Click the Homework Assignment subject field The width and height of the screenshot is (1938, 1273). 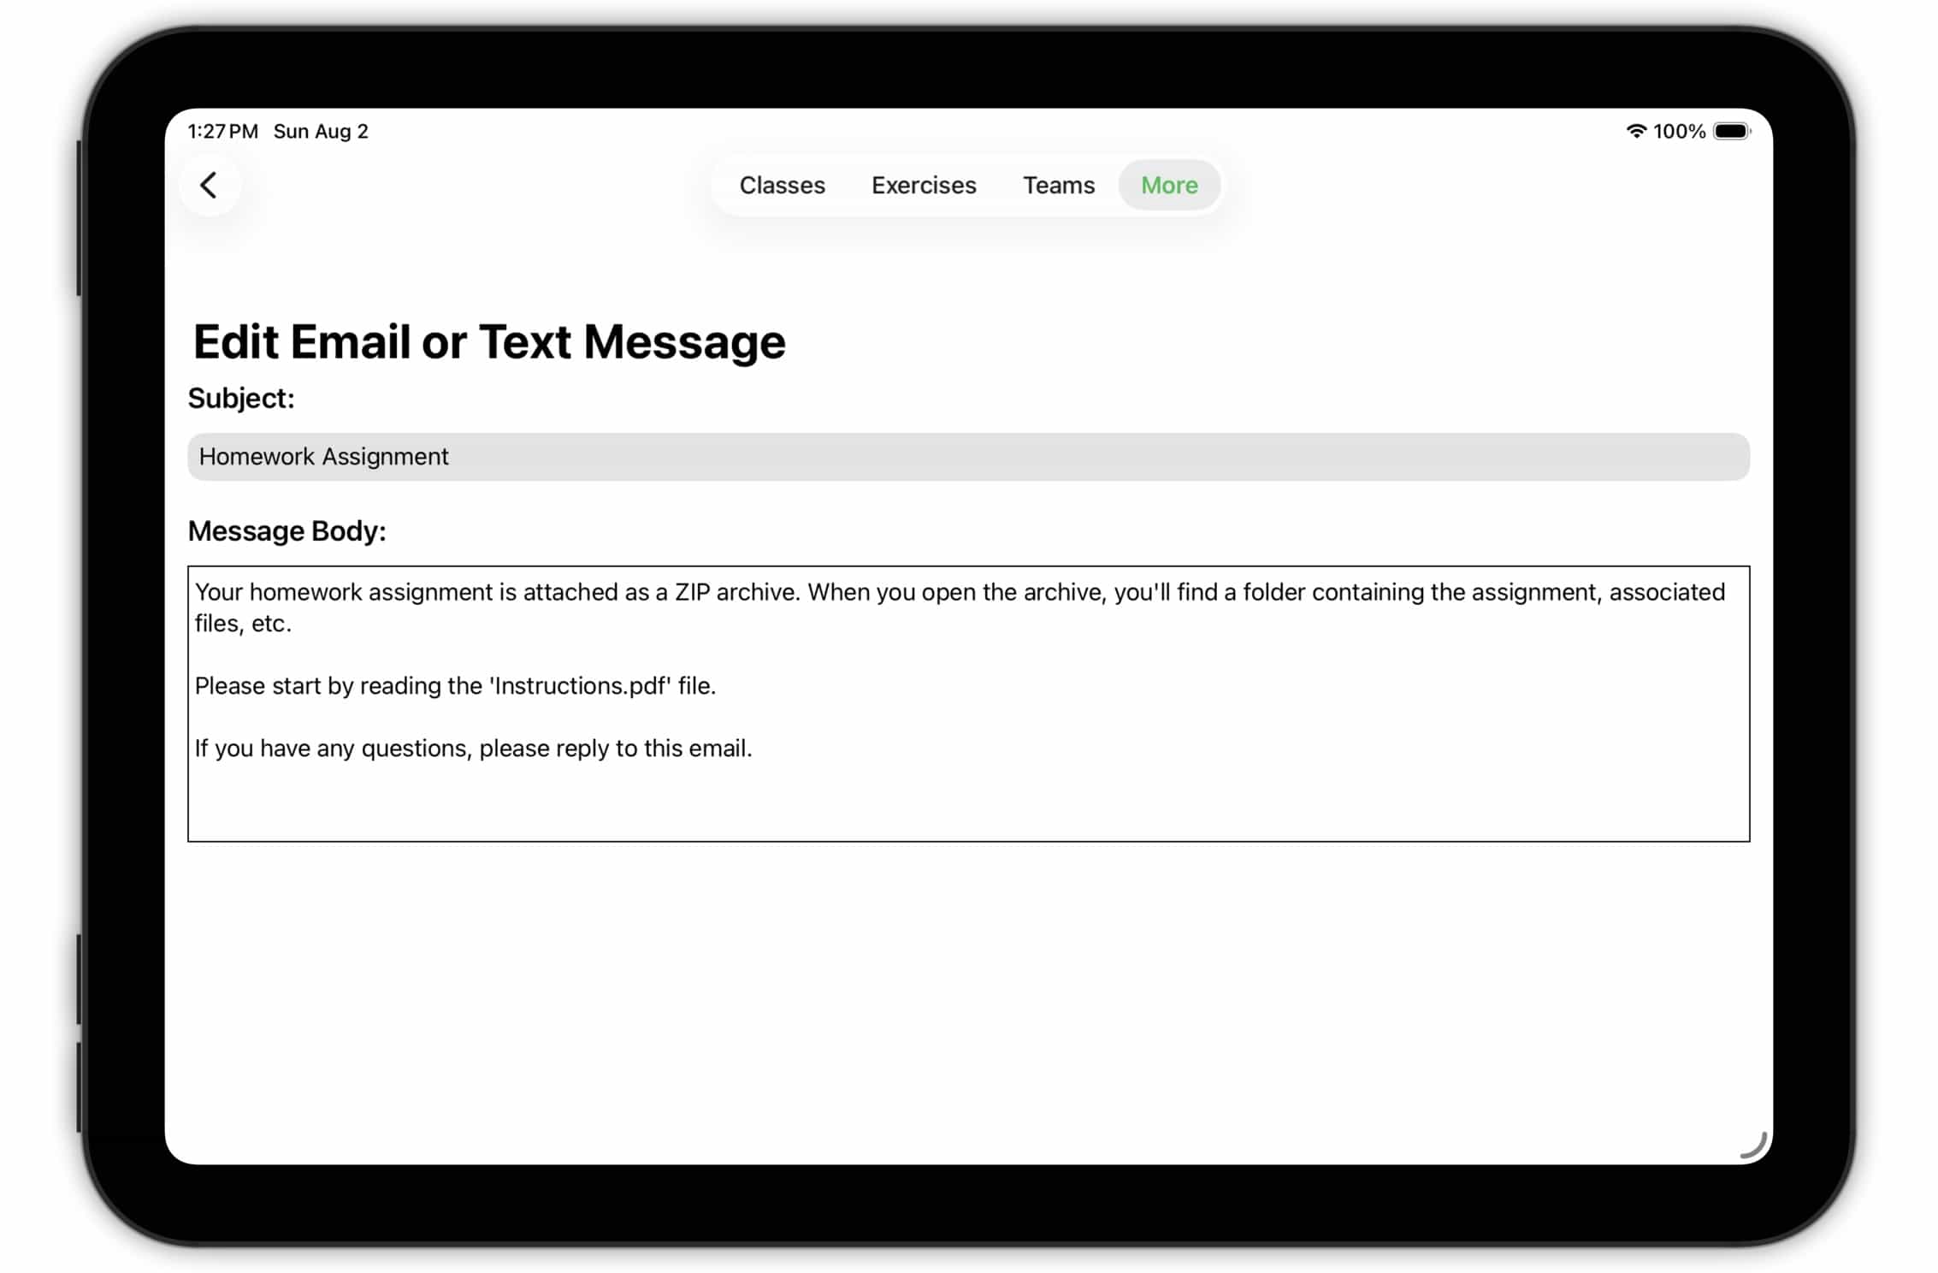[x=968, y=457]
